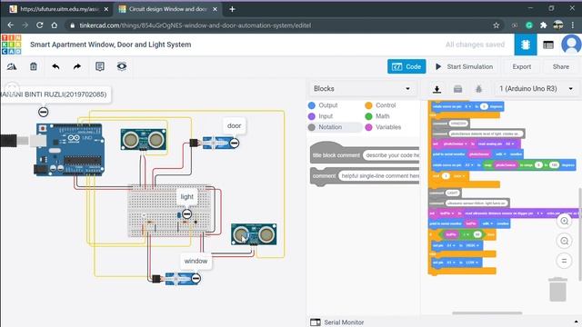The image size is (582, 327).
Task: Redo the last action
Action: 76,66
